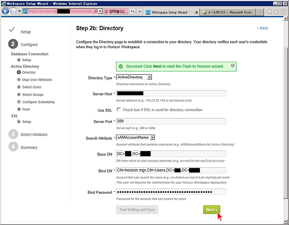Click the Summary step label
Viewport: 289px width, 225px height.
29,147
